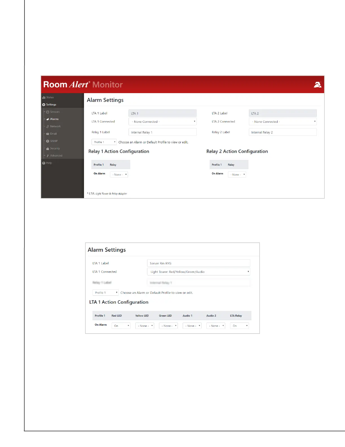Open the Yellow LED On Alarm dropdown
The width and height of the screenshot is (345, 447).
click(145, 326)
